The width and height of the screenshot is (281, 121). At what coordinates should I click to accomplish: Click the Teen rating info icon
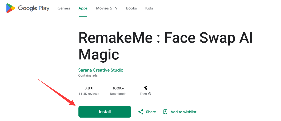click(x=150, y=94)
